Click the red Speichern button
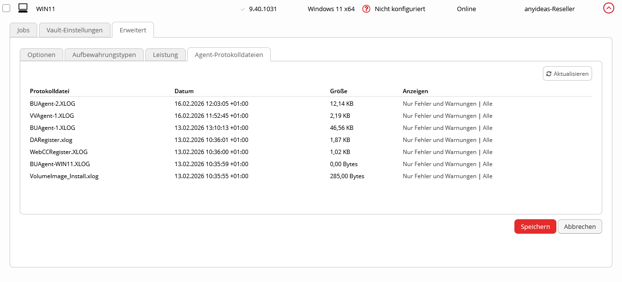This screenshot has width=622, height=282. point(535,227)
